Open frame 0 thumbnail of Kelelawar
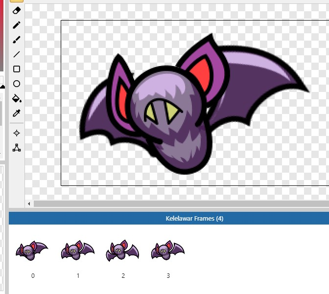This screenshot has height=294, width=329. point(32,250)
